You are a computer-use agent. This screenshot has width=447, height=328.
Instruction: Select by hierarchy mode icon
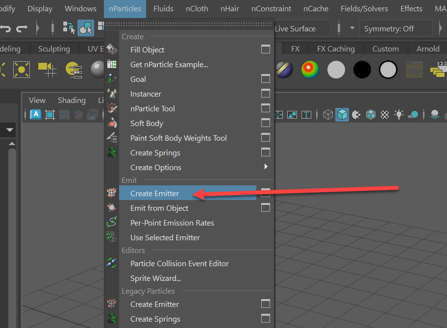coord(69,28)
